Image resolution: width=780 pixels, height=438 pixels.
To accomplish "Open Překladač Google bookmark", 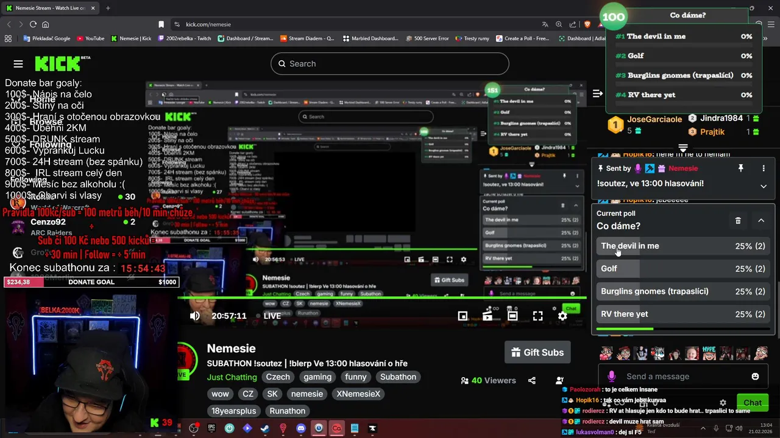I will (x=46, y=38).
